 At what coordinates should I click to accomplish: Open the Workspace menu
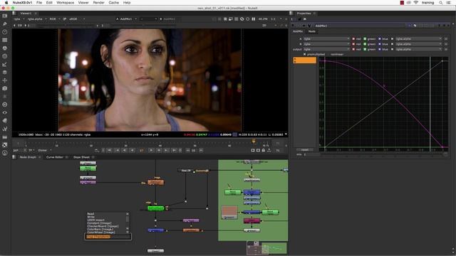pos(65,2)
